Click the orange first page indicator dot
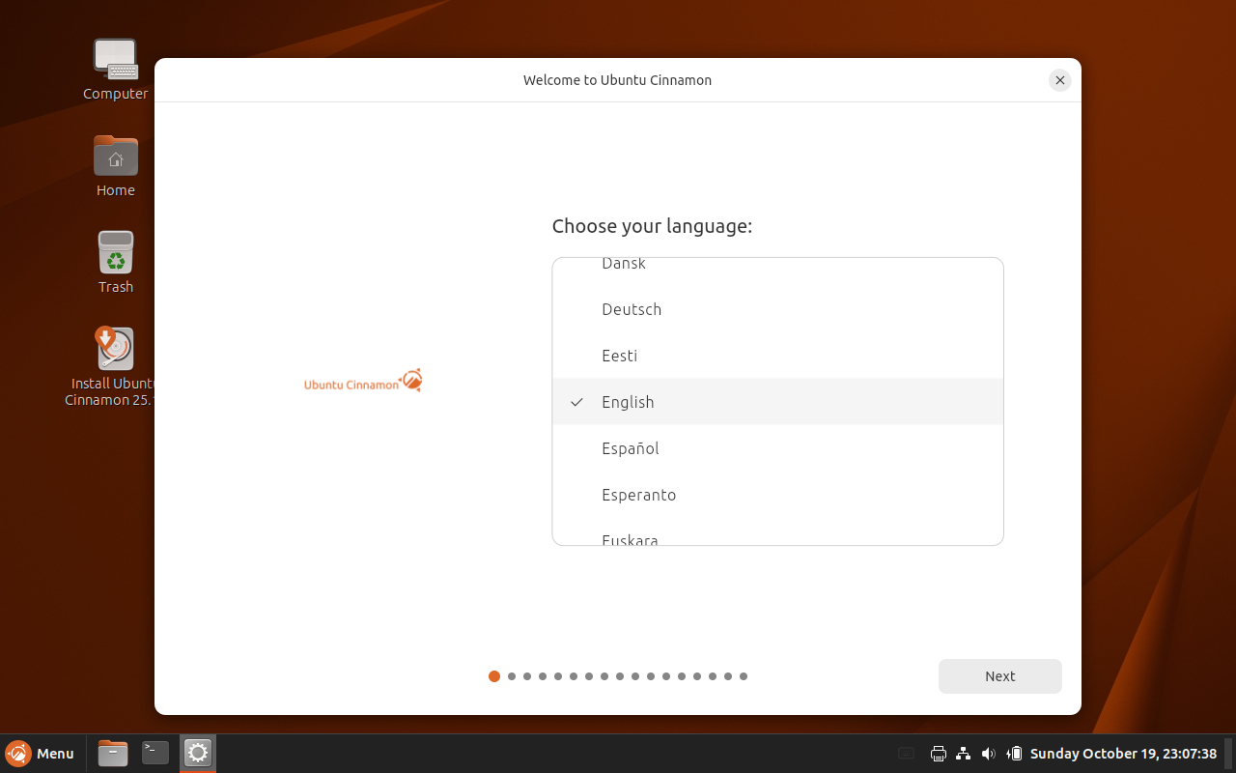 pyautogui.click(x=494, y=676)
